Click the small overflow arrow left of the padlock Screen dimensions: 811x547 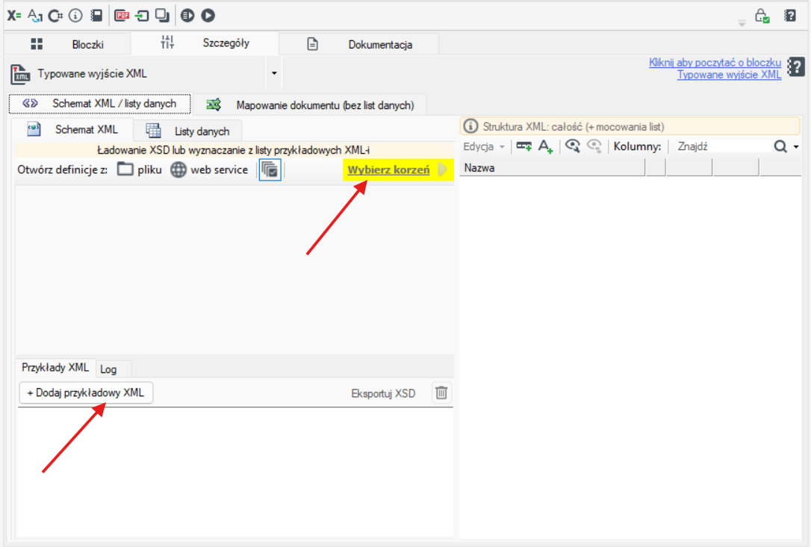(742, 23)
